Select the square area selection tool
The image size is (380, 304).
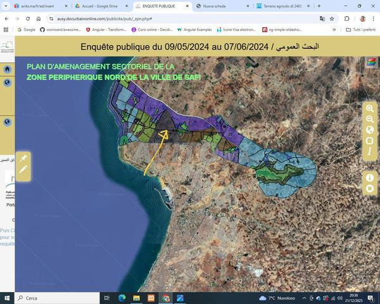point(370,141)
